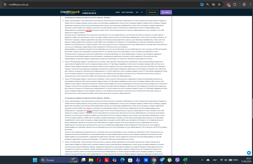Install app icon in address bar
This screenshot has height=164, width=253.
[x=202, y=5]
